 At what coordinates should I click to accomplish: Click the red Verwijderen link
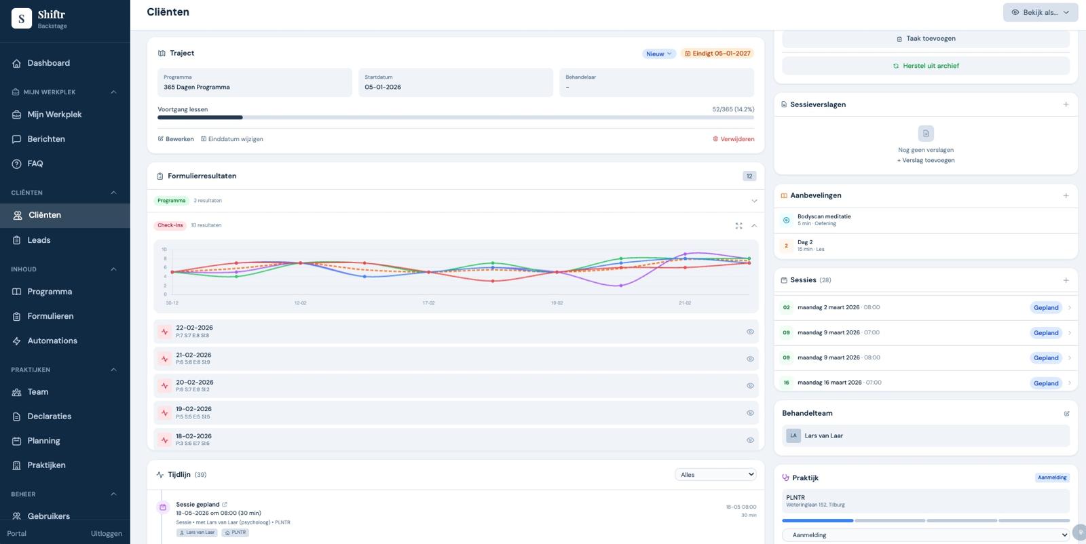coord(733,139)
